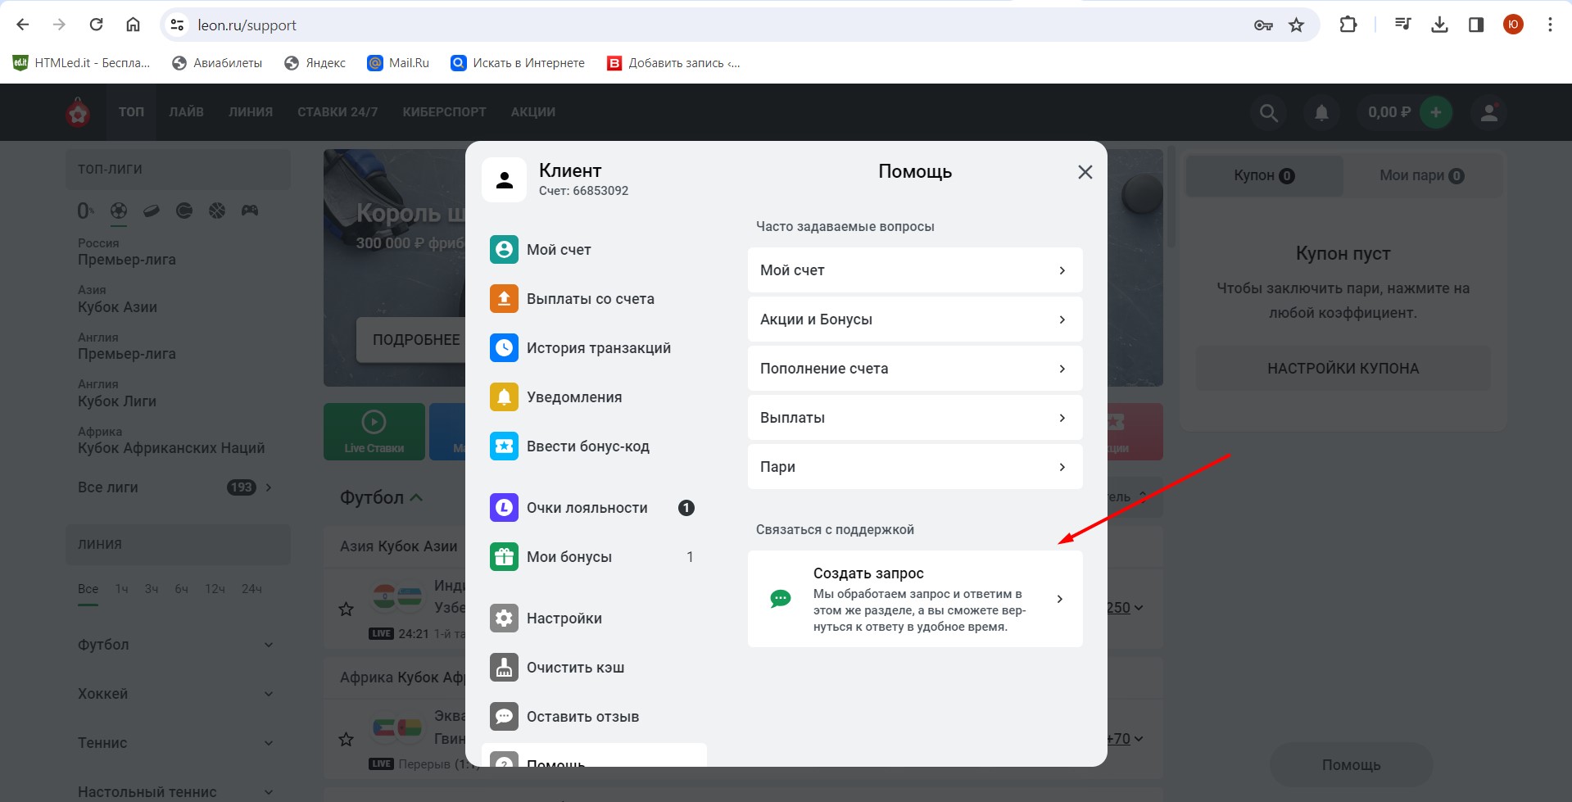The height and width of the screenshot is (802, 1572).
Task: Click the Leon logo icon
Action: coord(79,113)
